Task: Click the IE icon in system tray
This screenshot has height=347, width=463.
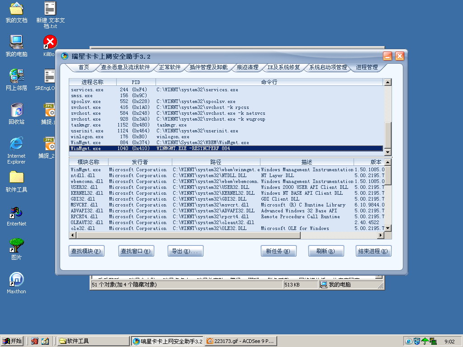Action: click(409, 342)
